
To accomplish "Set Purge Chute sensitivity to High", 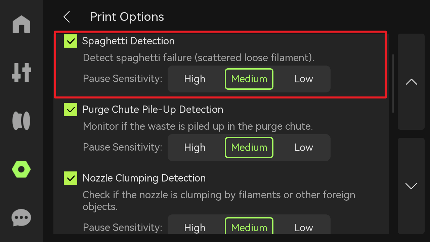I will (x=195, y=148).
